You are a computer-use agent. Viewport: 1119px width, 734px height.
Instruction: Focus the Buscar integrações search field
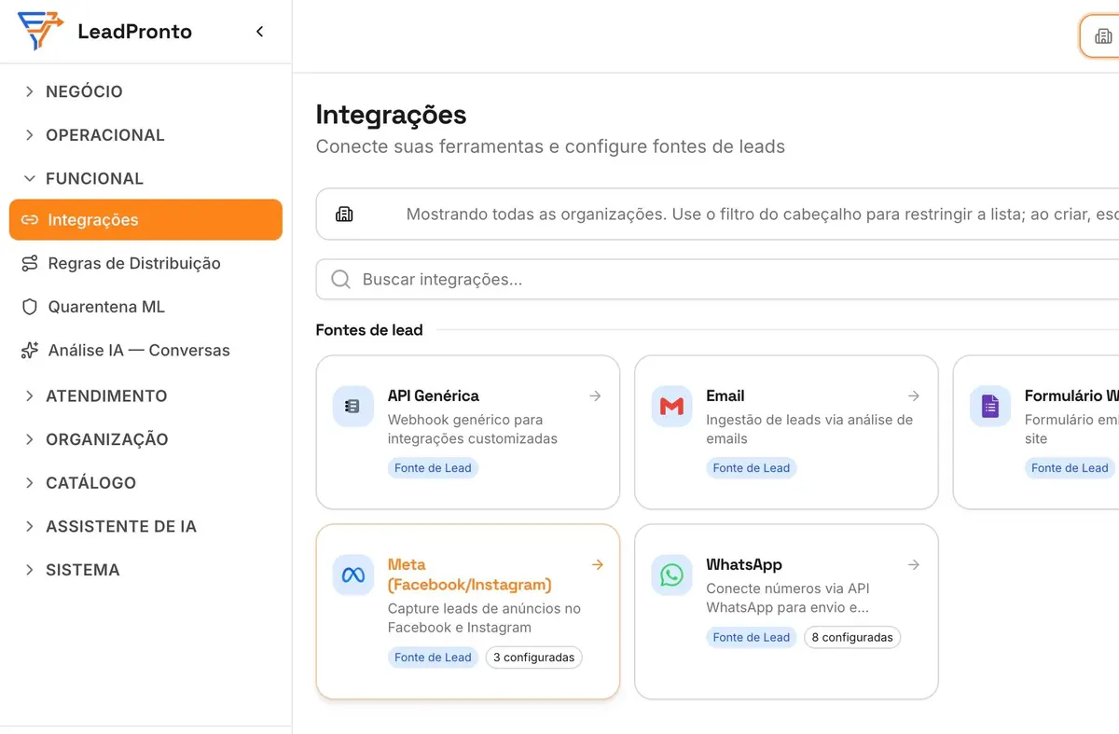[717, 280]
